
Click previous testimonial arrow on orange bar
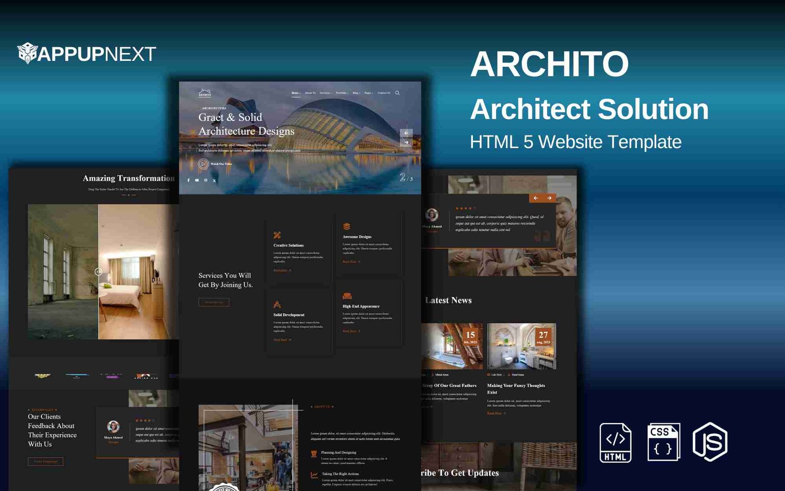point(536,198)
